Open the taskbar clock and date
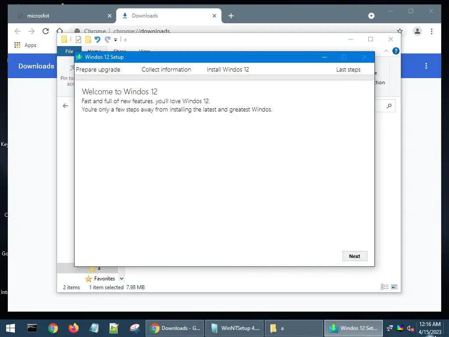The width and height of the screenshot is (449, 337). pos(430,328)
